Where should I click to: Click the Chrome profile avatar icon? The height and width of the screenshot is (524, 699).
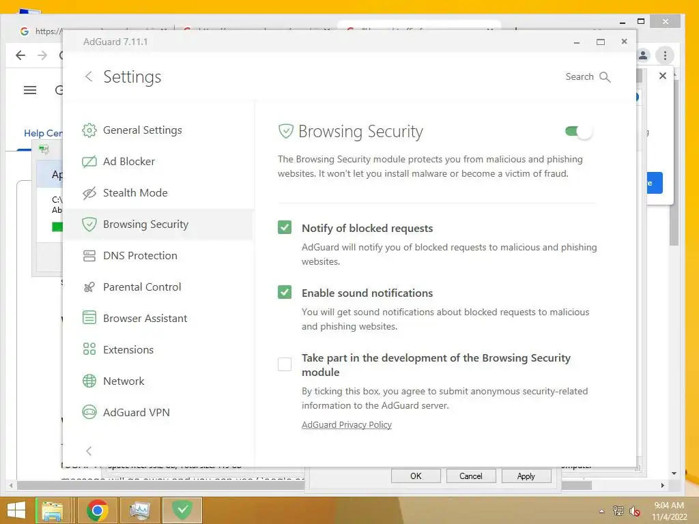pos(643,55)
